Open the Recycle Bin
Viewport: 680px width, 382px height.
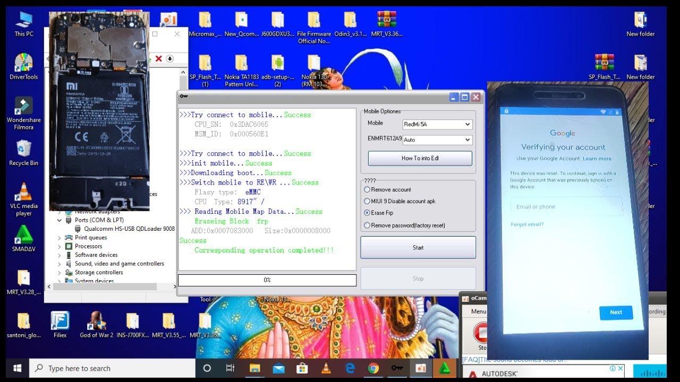click(x=24, y=153)
